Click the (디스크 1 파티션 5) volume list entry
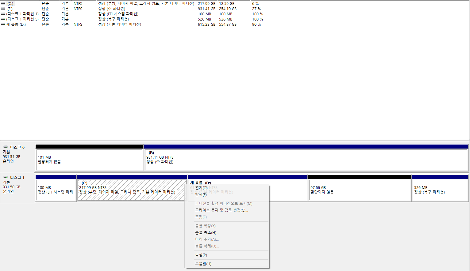The height and width of the screenshot is (271, 470). (x=22, y=19)
